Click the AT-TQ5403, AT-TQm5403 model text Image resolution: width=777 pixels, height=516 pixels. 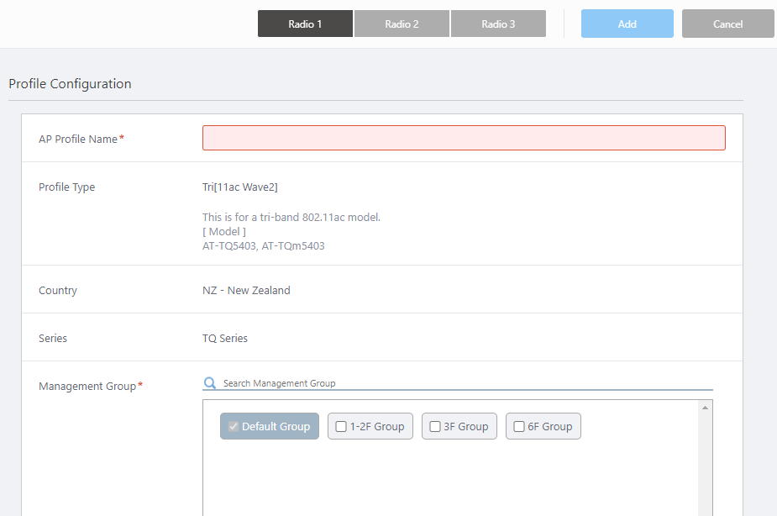click(x=263, y=246)
